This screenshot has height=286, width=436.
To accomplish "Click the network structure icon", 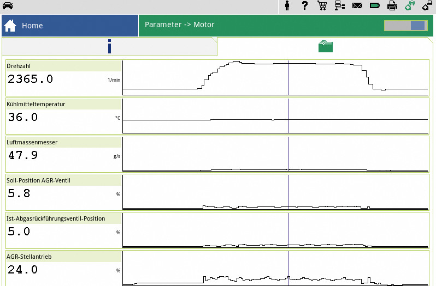I will [339, 6].
